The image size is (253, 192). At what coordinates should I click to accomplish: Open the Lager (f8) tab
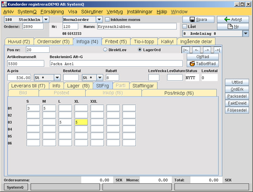pyautogui.click(x=78, y=86)
